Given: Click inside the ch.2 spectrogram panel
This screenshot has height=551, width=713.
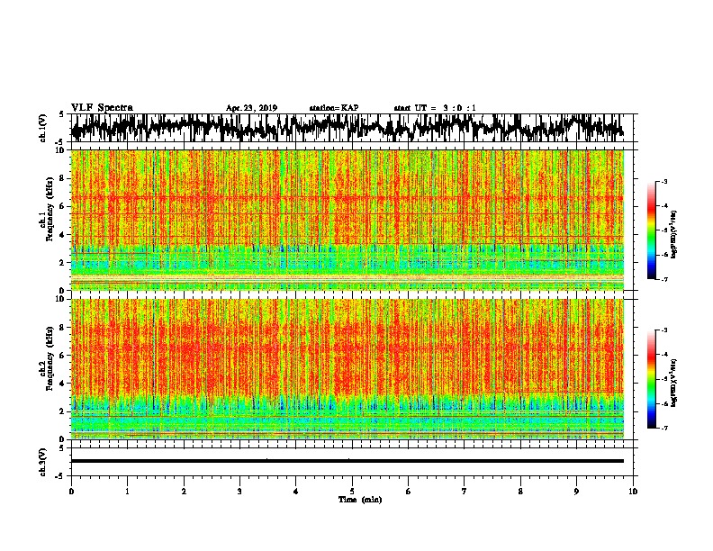Looking at the screenshot, I should (x=347, y=369).
